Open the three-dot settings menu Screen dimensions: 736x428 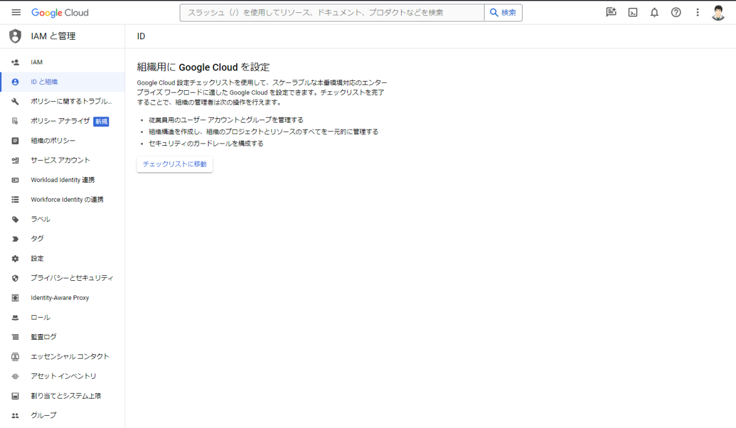[x=697, y=12]
